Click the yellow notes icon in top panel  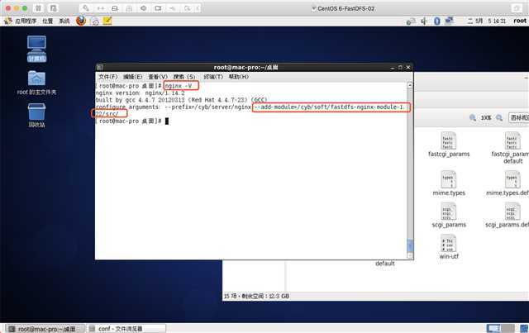107,21
